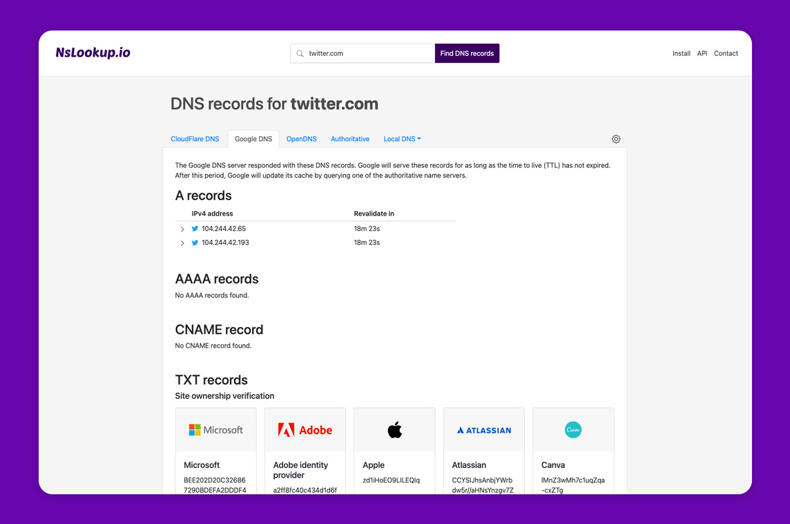Click the Revalidate in column header
The height and width of the screenshot is (524, 790).
tap(374, 214)
